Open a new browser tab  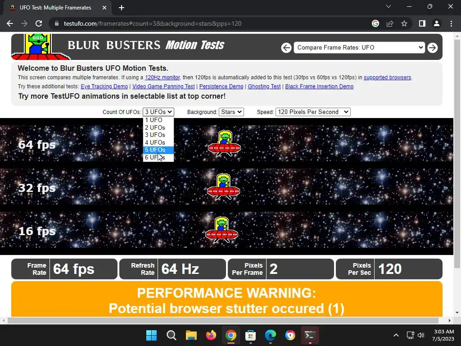(122, 8)
